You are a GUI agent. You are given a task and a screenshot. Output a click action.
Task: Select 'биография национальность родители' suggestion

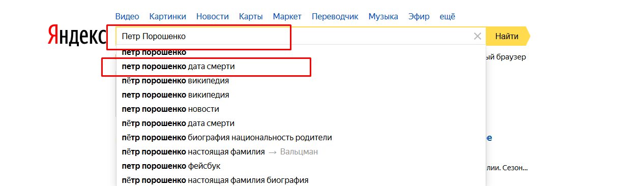coord(301,138)
